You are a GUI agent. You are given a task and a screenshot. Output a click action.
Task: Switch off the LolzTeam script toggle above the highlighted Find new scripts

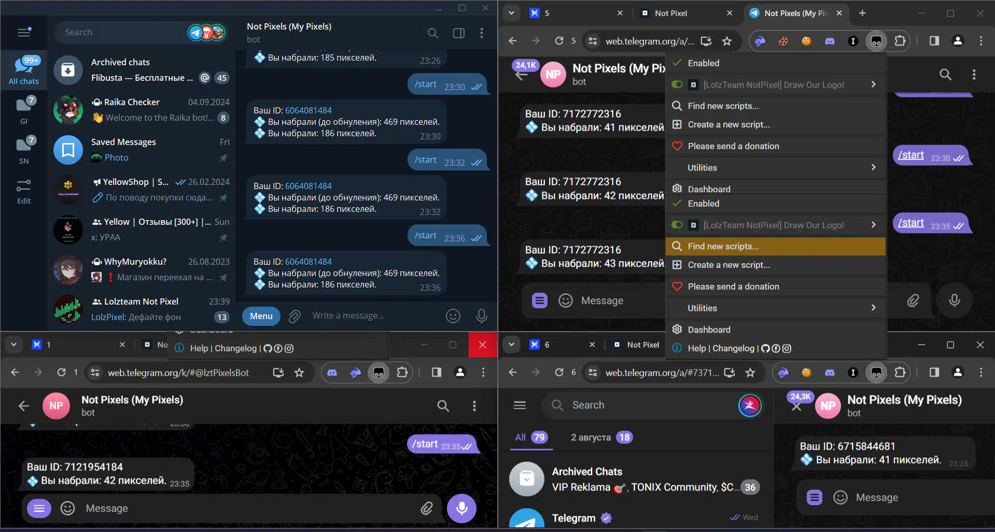(x=677, y=225)
